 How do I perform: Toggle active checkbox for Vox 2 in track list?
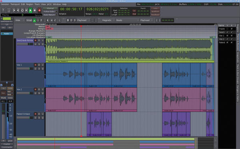point(232,39)
